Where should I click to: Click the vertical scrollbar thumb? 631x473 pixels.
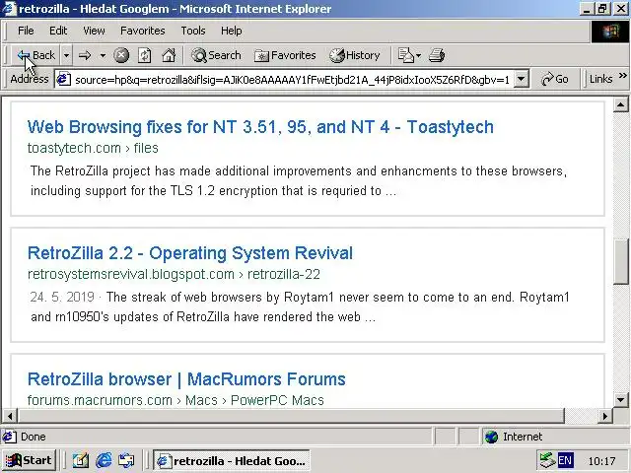(x=621, y=262)
